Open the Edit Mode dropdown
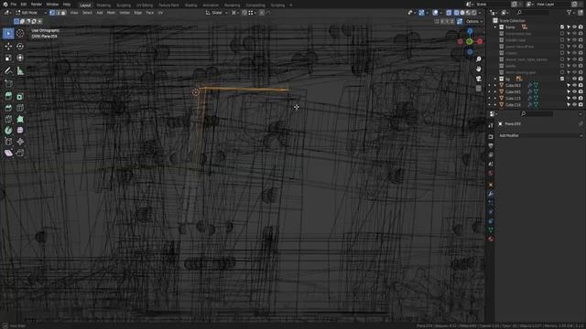The image size is (586, 329). [30, 13]
